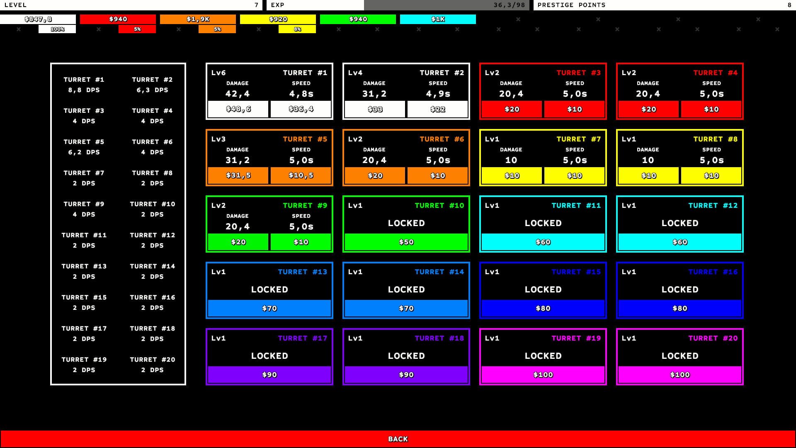Viewport: 796px width, 448px height.
Task: Toggle the 5% badge below the red weapon
Action: click(x=137, y=29)
